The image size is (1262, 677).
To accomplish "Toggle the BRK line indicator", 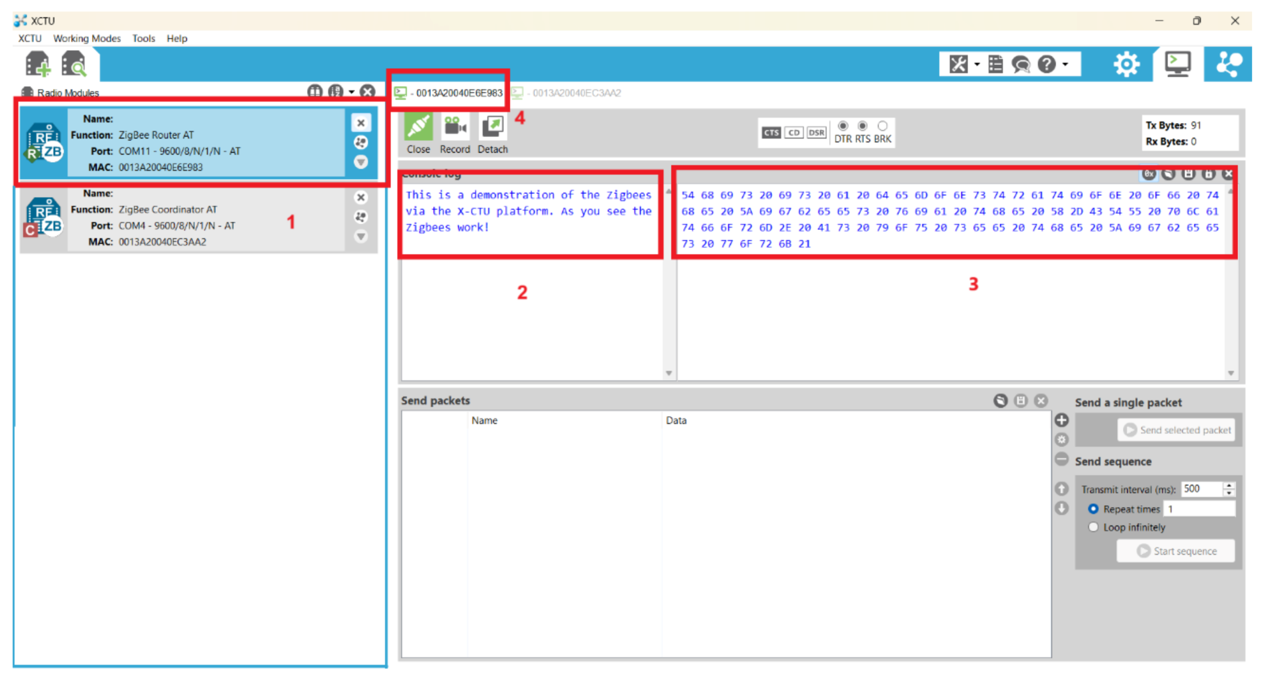I will (882, 126).
